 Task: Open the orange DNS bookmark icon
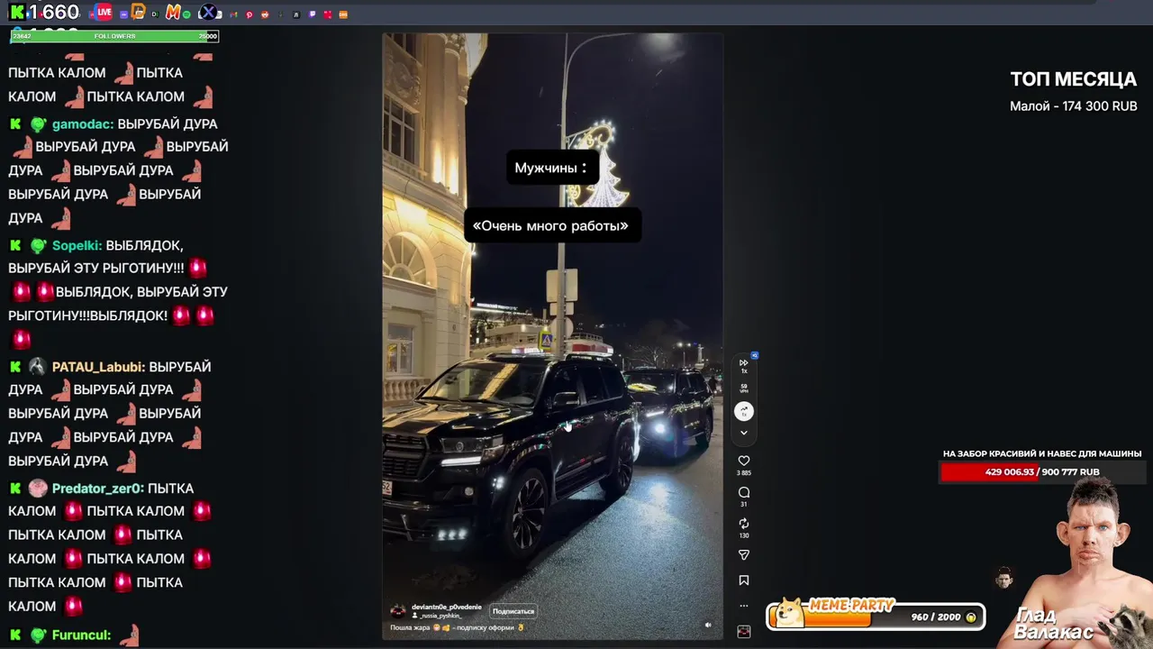[x=343, y=14]
